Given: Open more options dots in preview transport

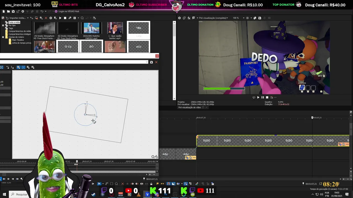Looking at the screenshot, I should (275, 97).
